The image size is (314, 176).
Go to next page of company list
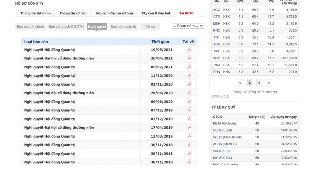269,83
